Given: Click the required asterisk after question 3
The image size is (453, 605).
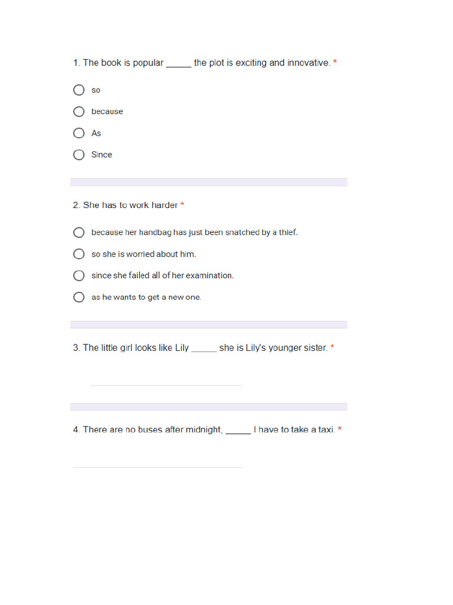Looking at the screenshot, I should point(332,348).
